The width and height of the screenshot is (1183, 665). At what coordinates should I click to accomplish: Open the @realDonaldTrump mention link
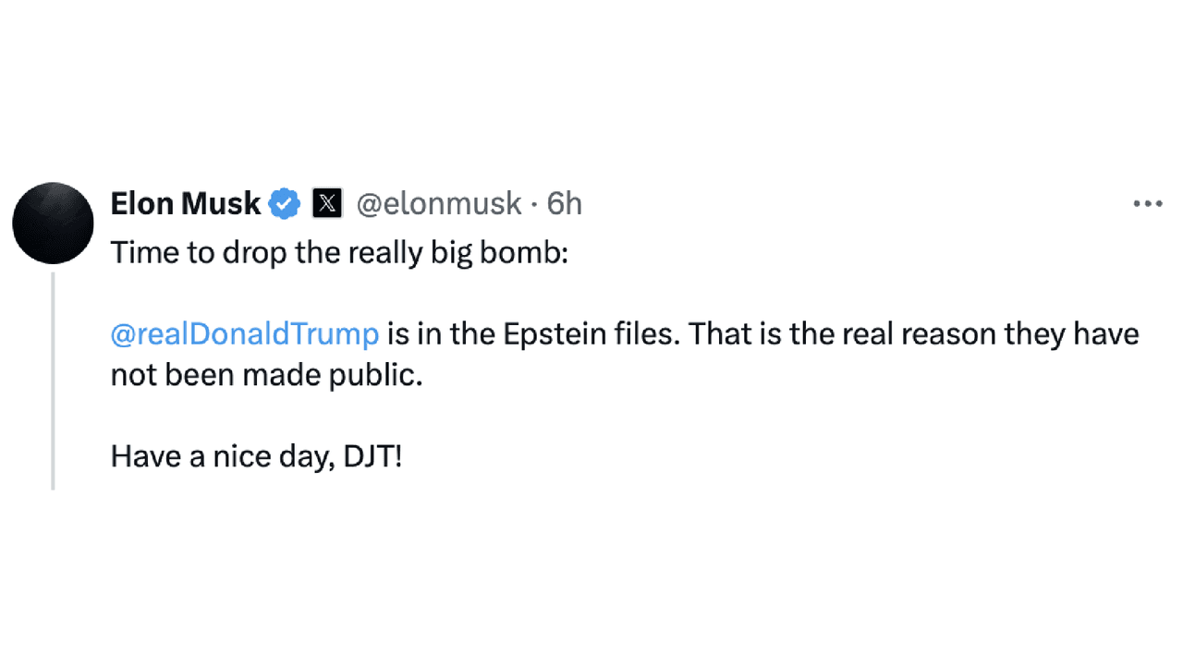(x=245, y=334)
